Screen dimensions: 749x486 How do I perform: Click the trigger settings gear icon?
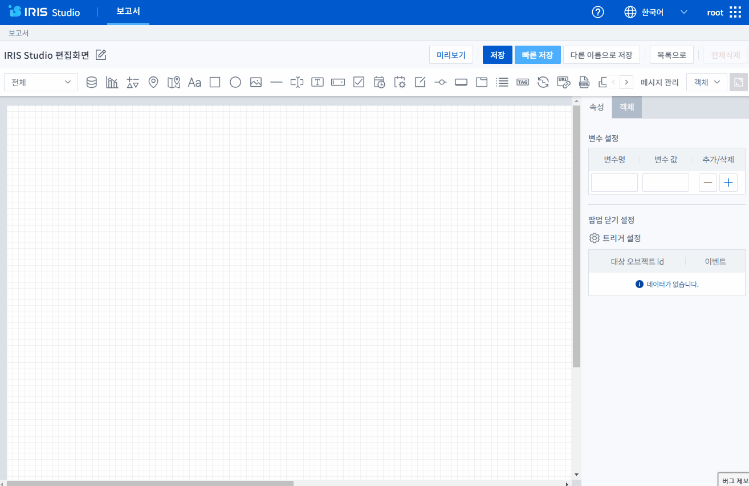[x=594, y=238]
